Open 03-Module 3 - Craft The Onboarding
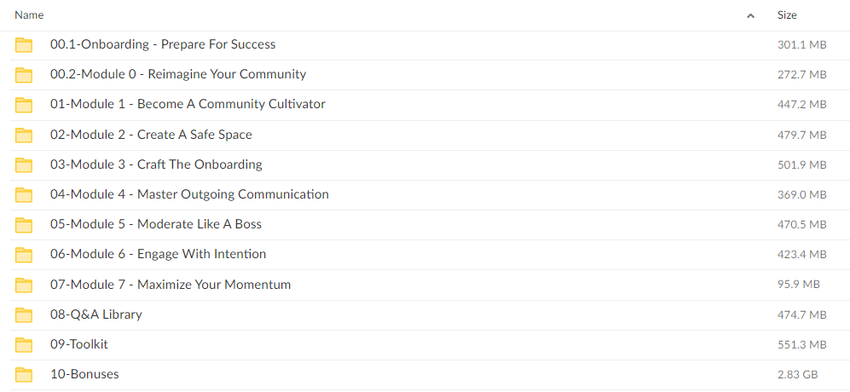The width and height of the screenshot is (850, 392). click(156, 164)
